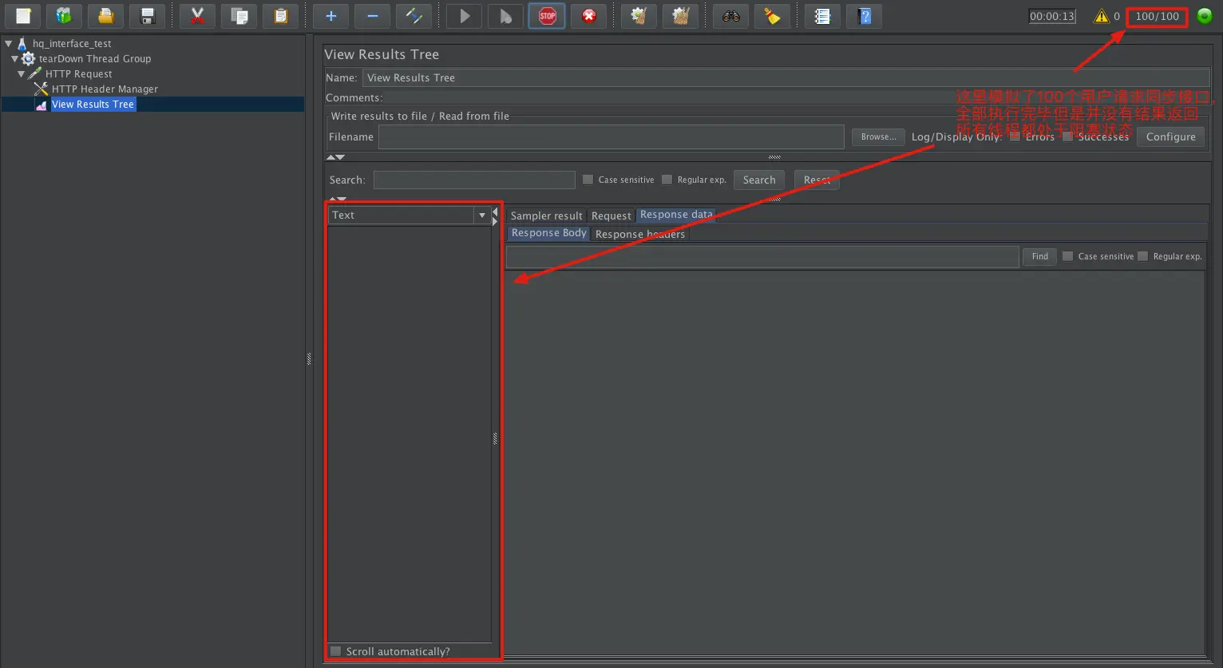Collapse the hq_interface_test tree node

[x=9, y=44]
